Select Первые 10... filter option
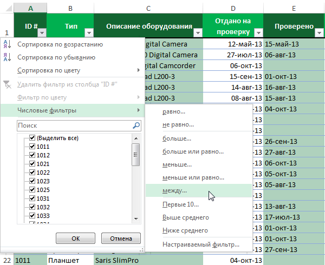The image size is (325, 265). pyautogui.click(x=199, y=204)
